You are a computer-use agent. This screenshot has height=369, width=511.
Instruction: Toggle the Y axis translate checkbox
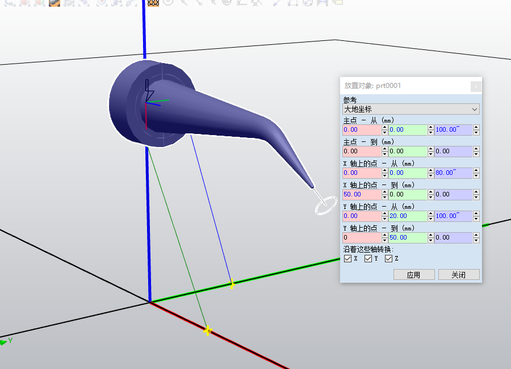point(368,258)
